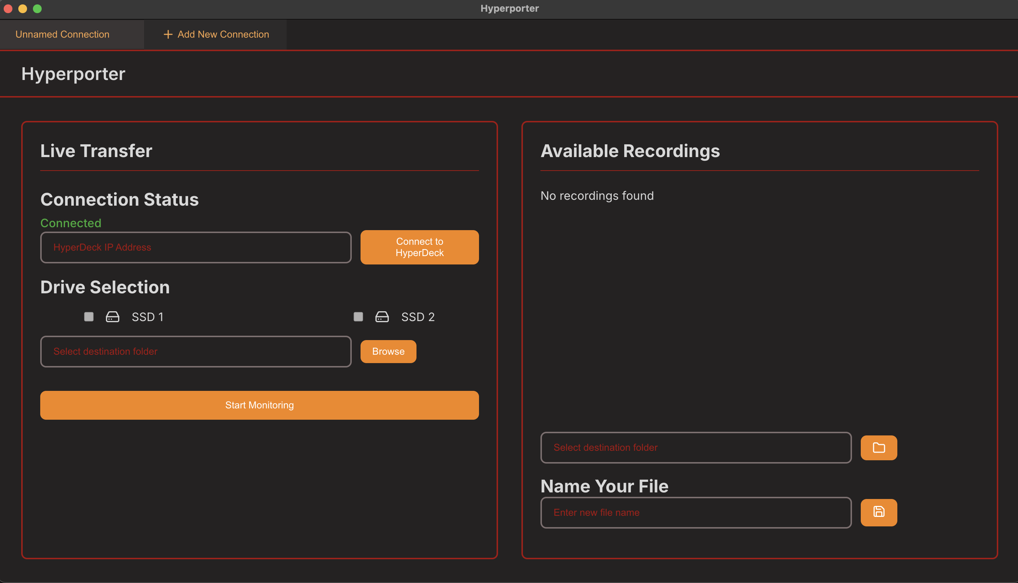Focus Available Recordings' Select destination folder field
The image size is (1018, 583).
pyautogui.click(x=696, y=448)
